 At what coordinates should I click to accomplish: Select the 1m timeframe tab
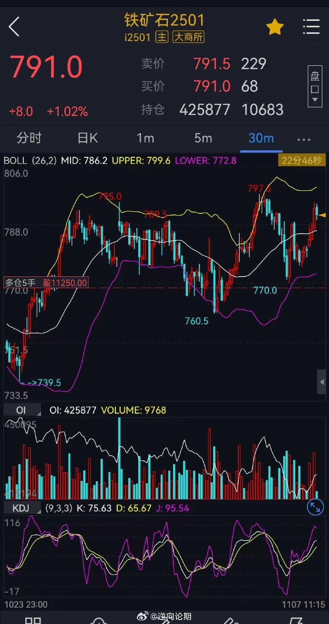[x=145, y=138]
